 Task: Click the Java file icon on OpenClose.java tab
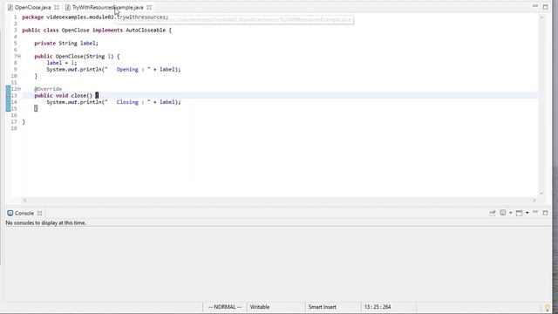pyautogui.click(x=10, y=7)
